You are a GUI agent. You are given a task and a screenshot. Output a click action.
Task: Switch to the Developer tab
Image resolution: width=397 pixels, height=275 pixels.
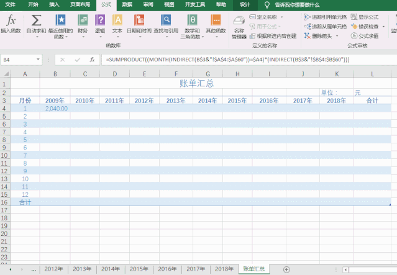point(195,5)
